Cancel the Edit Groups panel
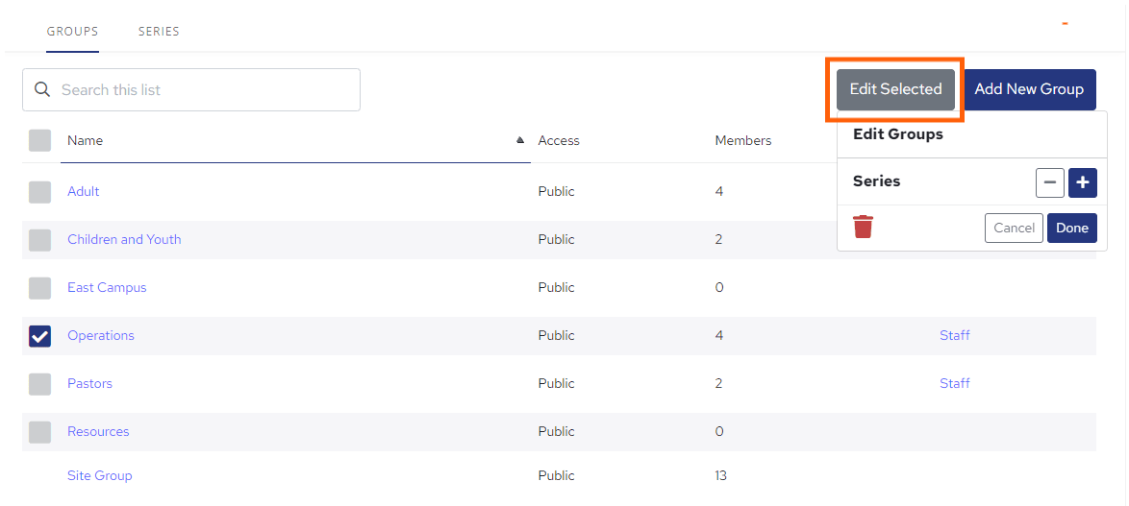1129x506 pixels. pyautogui.click(x=1014, y=228)
